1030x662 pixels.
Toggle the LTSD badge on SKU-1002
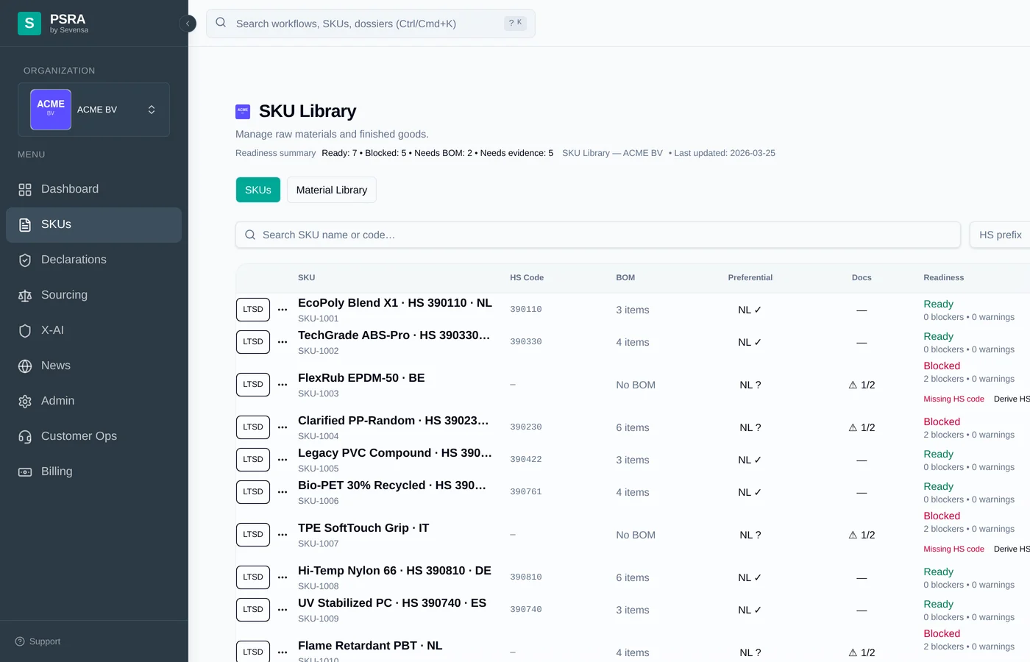click(252, 341)
